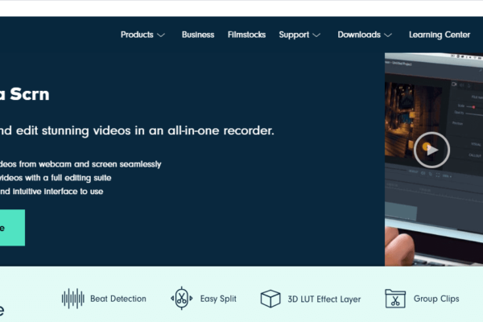Image resolution: width=483 pixels, height=322 pixels.
Task: Visit the Learning Center
Action: pos(440,35)
